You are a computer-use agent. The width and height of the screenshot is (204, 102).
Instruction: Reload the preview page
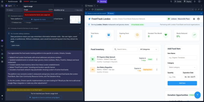point(92,9)
